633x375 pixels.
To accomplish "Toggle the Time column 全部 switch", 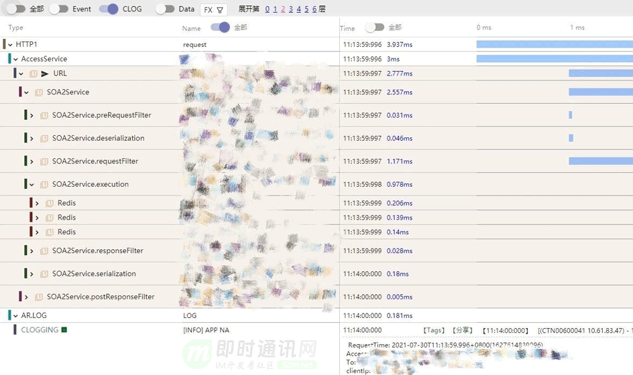I will tap(375, 27).
